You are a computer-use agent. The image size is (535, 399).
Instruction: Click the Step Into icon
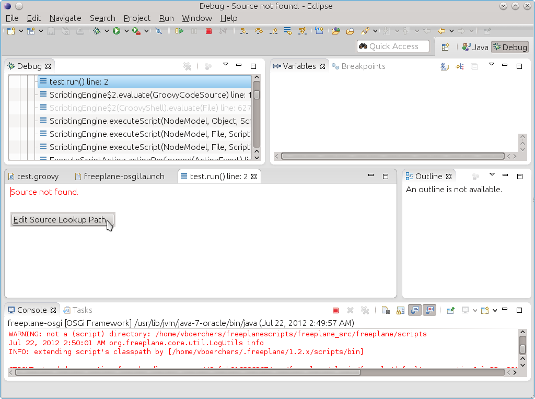point(243,31)
